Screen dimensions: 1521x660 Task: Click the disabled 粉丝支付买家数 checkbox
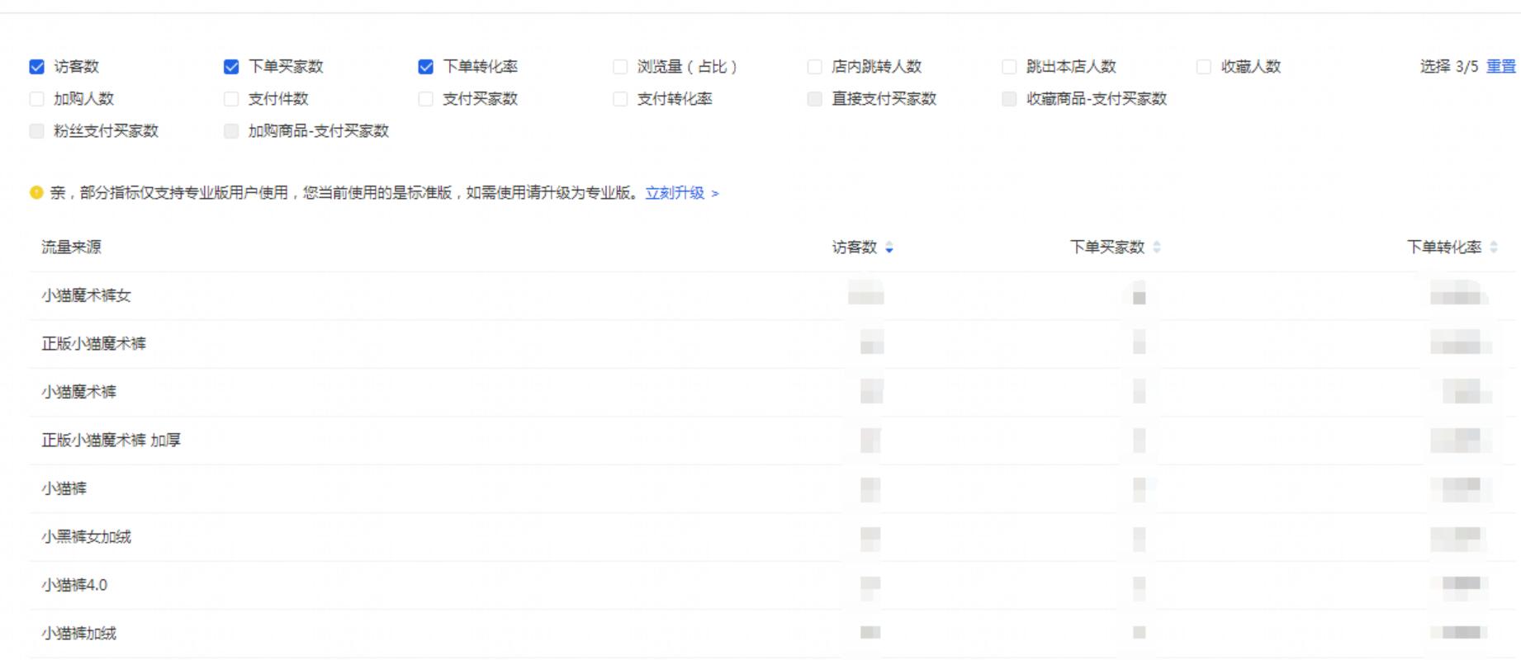[x=36, y=131]
